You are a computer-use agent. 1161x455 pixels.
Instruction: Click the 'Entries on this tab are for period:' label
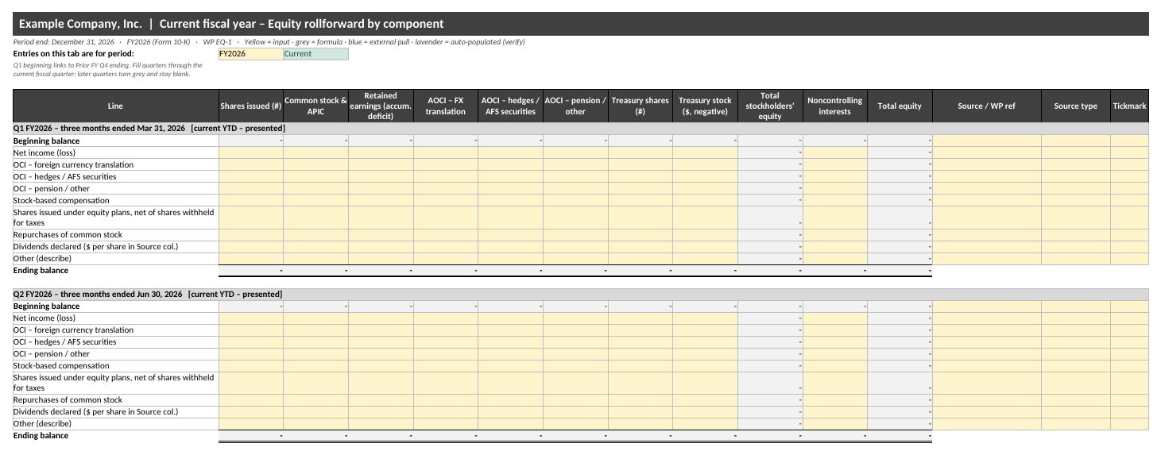click(x=74, y=54)
